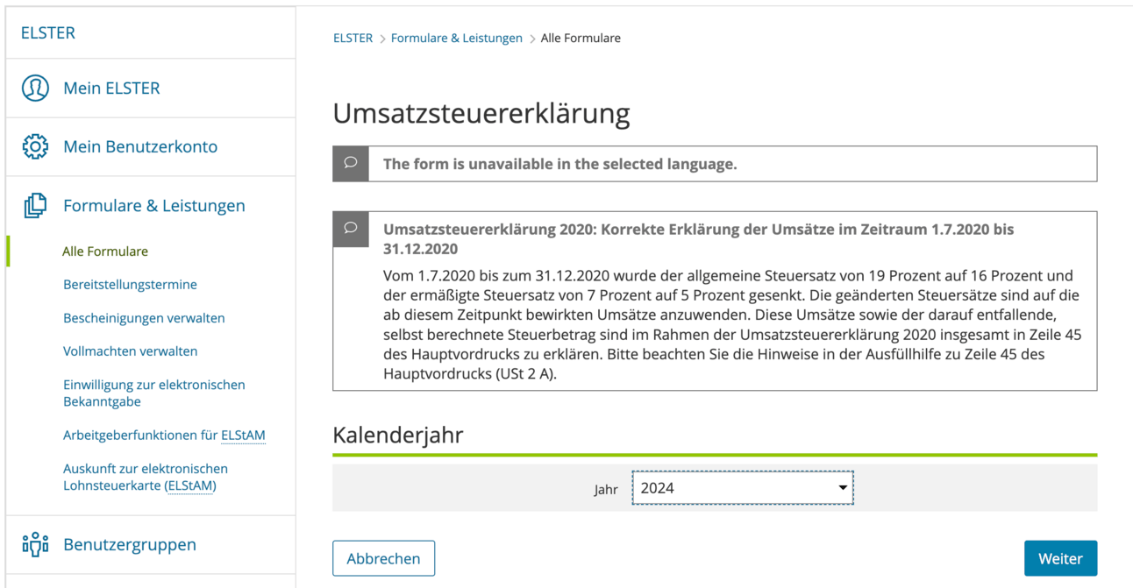Click the Weiter button
The width and height of the screenshot is (1133, 588).
pos(1060,558)
